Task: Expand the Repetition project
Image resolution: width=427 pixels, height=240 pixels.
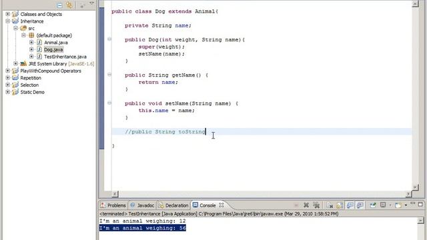Action: [x=7, y=78]
